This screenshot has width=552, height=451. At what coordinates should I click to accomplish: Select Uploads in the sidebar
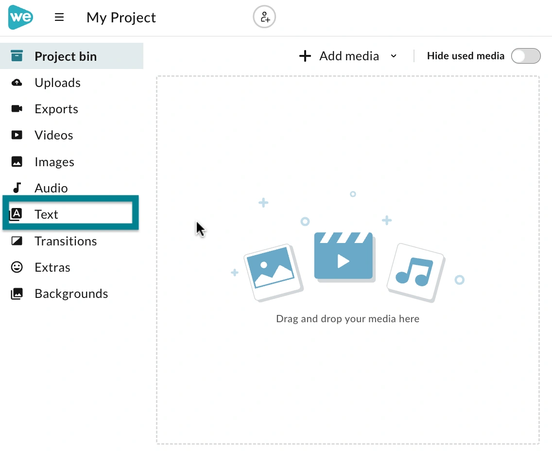72,83
